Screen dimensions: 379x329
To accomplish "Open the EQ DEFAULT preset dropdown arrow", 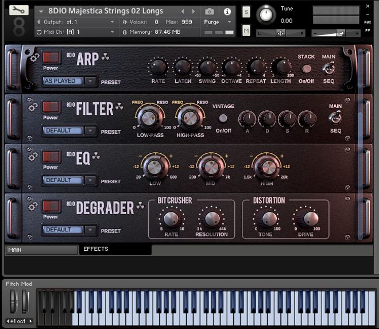I will pyautogui.click(x=90, y=180).
